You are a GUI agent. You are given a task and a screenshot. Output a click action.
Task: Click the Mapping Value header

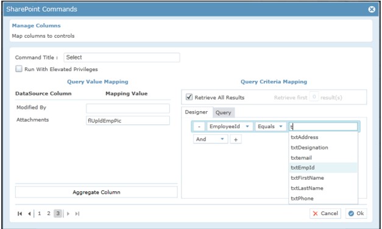tap(127, 94)
